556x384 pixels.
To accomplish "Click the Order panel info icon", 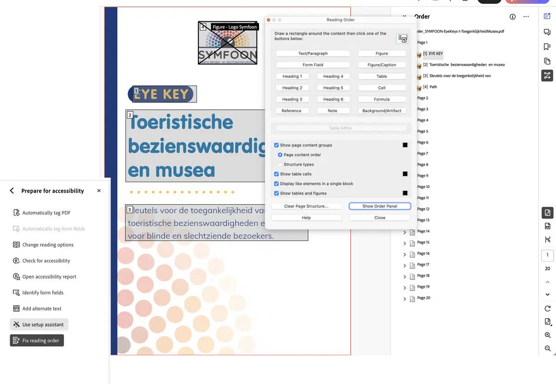I will coord(512,17).
